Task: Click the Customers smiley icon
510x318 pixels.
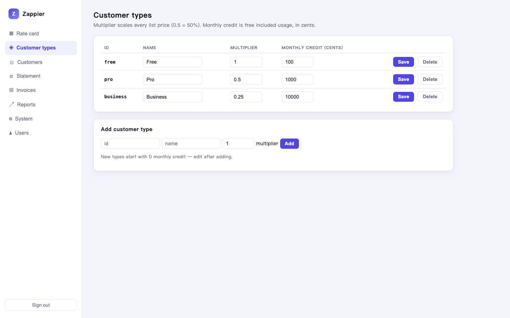Action: tap(12, 62)
